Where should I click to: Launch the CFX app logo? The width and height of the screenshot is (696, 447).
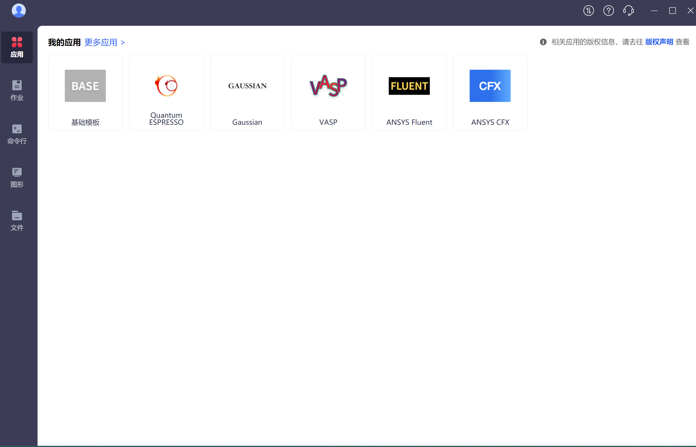coord(490,86)
